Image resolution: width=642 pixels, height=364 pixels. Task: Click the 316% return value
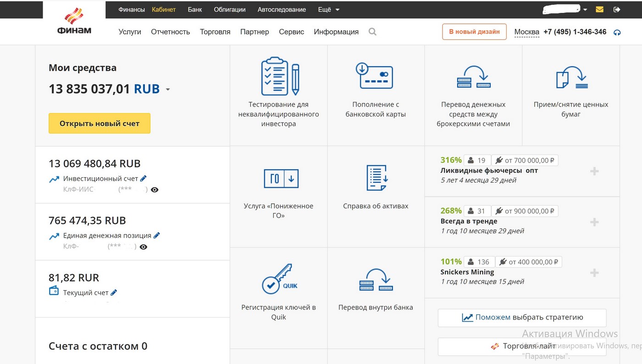pyautogui.click(x=451, y=160)
